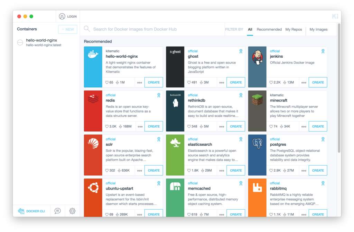Click the Kitematic logo in top right

[x=335, y=16]
